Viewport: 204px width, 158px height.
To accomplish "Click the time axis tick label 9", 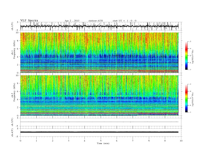I will [165, 141].
